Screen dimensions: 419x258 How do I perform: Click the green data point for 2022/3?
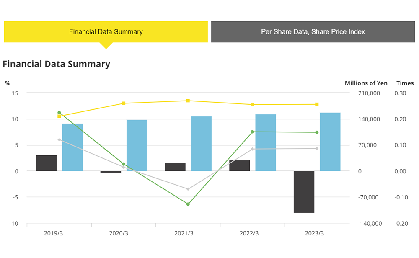click(252, 132)
